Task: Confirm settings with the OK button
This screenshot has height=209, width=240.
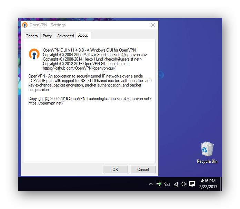Action: click(115, 170)
